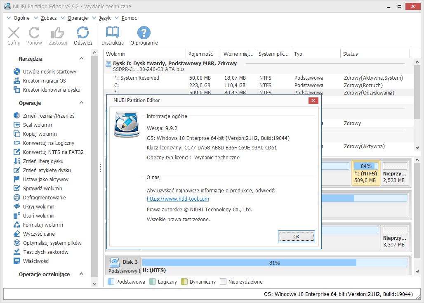Open Kreator klonowania dysku
The image size is (424, 303).
click(47, 90)
